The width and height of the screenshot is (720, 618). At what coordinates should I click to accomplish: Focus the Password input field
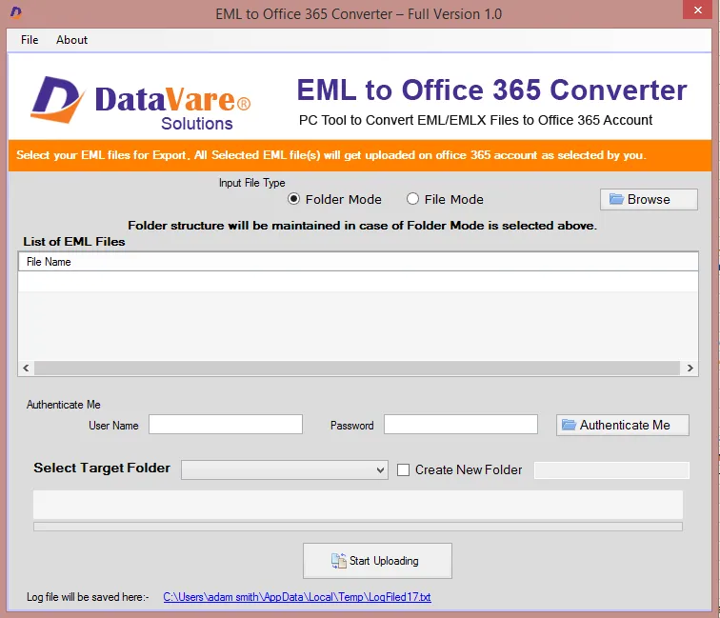pyautogui.click(x=461, y=425)
